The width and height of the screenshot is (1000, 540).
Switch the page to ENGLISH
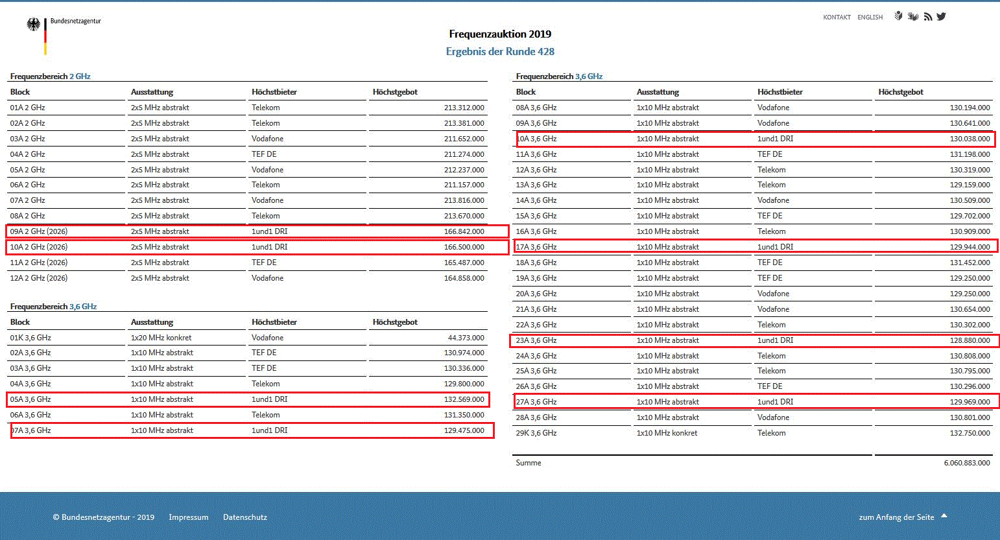870,18
